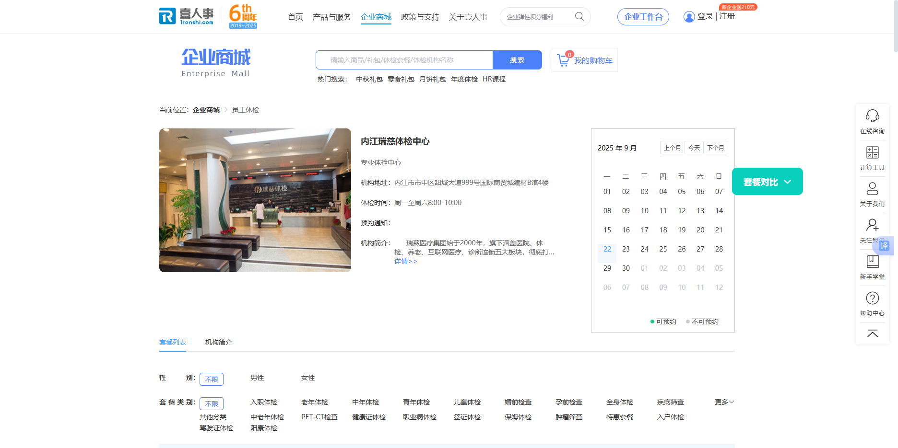Open the 首页 nav item
Viewport: 898px width, 448px height.
click(295, 17)
